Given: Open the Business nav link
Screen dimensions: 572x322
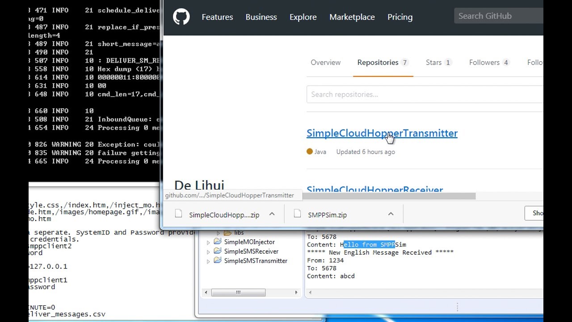Looking at the screenshot, I should pos(261,17).
